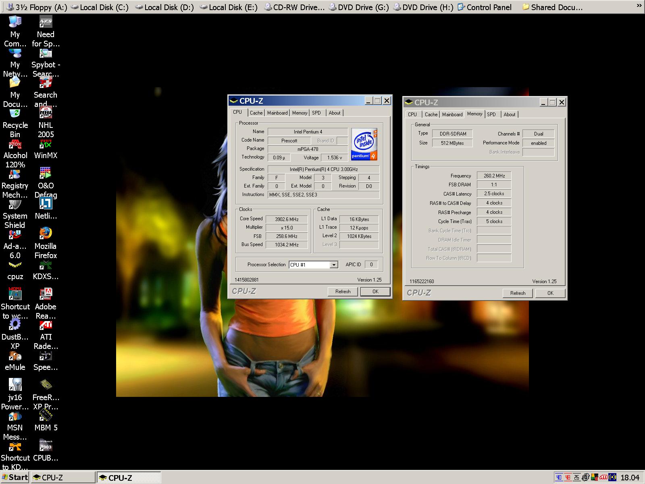
Task: Open SPD tab in right CPU-Z window
Action: [x=491, y=115]
